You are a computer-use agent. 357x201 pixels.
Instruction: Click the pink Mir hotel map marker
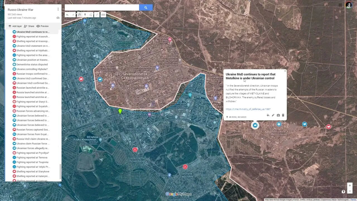(170, 40)
